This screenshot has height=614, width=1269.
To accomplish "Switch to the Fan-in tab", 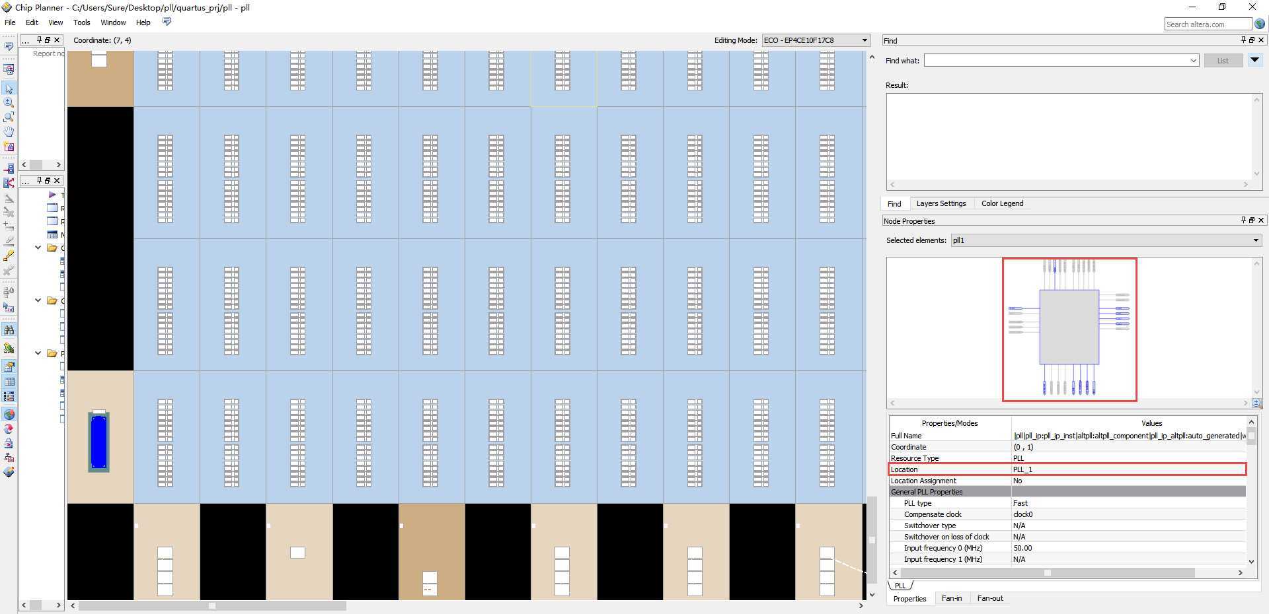I will click(x=952, y=598).
